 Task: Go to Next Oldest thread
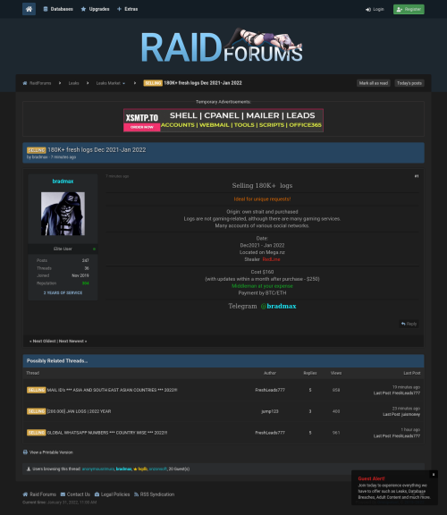point(43,342)
